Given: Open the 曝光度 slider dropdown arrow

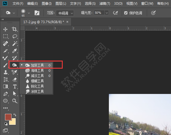Looking at the screenshot, I should [x=107, y=13].
